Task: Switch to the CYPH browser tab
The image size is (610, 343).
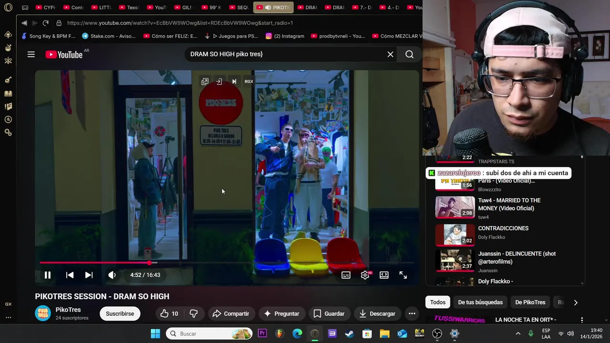Action: [x=46, y=8]
